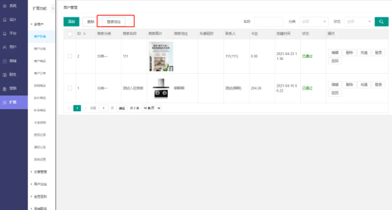Open the 营销 section in left sidebar
This screenshot has height=210, width=392.
pyautogui.click(x=10, y=89)
